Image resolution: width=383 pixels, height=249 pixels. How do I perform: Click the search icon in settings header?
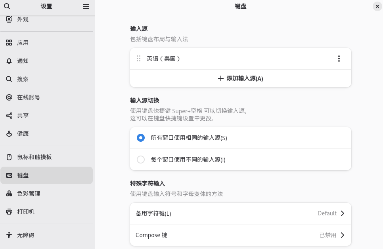(7, 6)
